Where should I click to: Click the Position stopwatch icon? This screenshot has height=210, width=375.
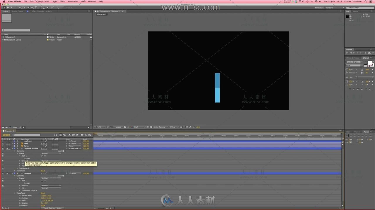pyautogui.click(x=20, y=198)
